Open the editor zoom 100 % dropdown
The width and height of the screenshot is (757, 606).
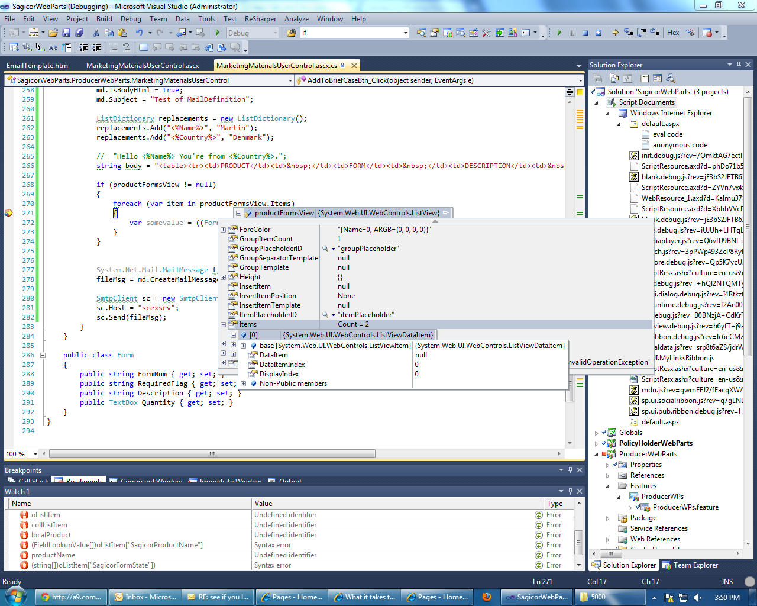pos(35,454)
